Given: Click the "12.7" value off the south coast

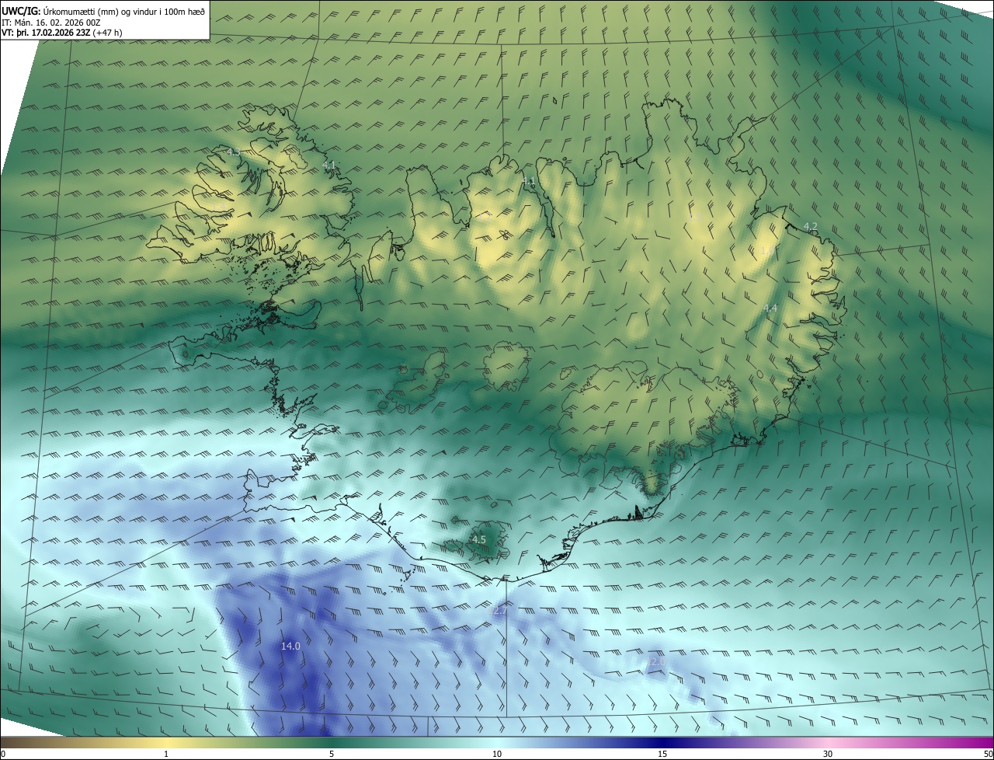Looking at the screenshot, I should coord(498,612).
